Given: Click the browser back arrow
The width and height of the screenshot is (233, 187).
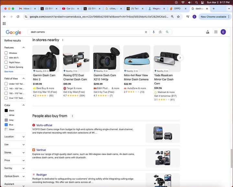Looking at the screenshot, I should pyautogui.click(x=5, y=16).
